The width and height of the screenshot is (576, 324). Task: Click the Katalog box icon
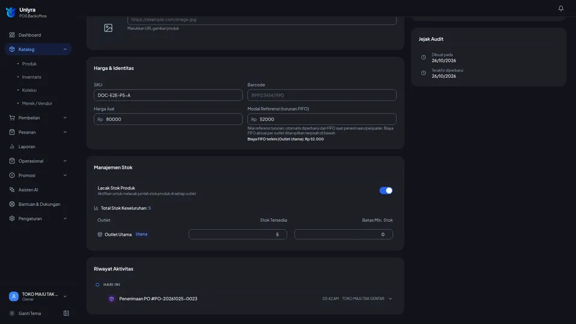12,49
